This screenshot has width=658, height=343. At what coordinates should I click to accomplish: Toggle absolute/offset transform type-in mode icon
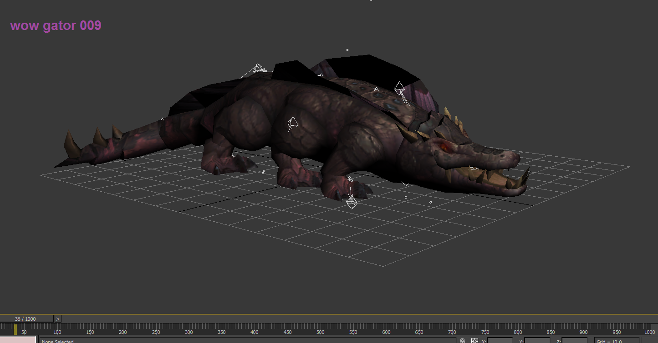pyautogui.click(x=474, y=341)
